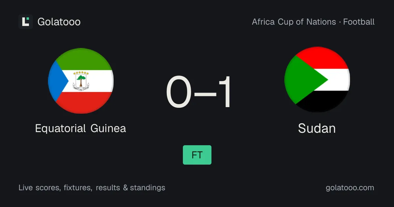394x207 pixels.
Task: Open the Equatorial Guinea team name
Action: click(80, 128)
